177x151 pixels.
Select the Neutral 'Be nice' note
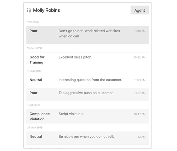click(x=87, y=138)
